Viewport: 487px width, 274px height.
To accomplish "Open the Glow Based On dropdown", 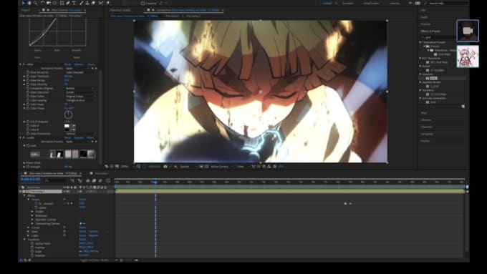I will (80, 72).
